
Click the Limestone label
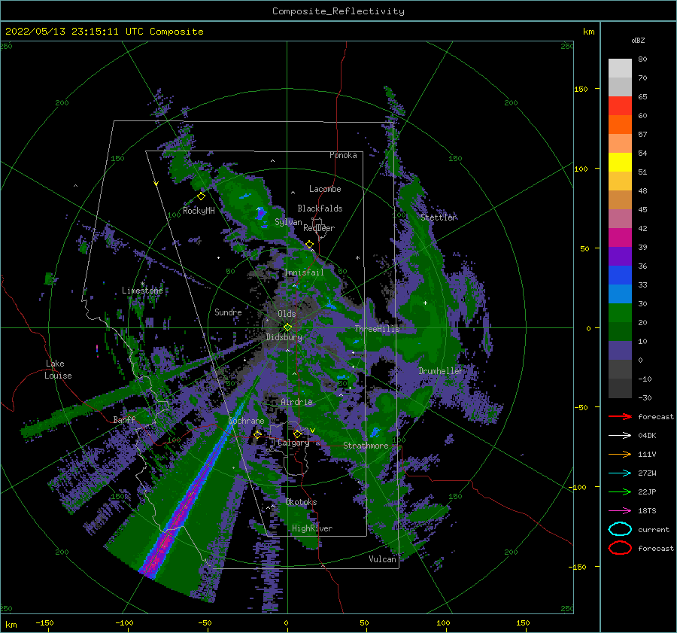click(x=142, y=291)
